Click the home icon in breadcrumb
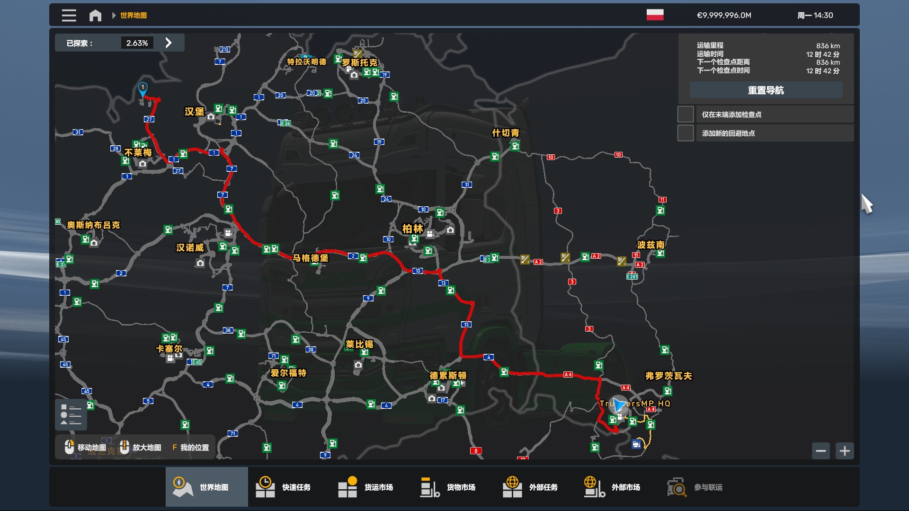 point(95,16)
